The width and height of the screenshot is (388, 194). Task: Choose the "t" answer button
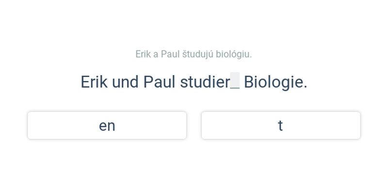pos(281,126)
